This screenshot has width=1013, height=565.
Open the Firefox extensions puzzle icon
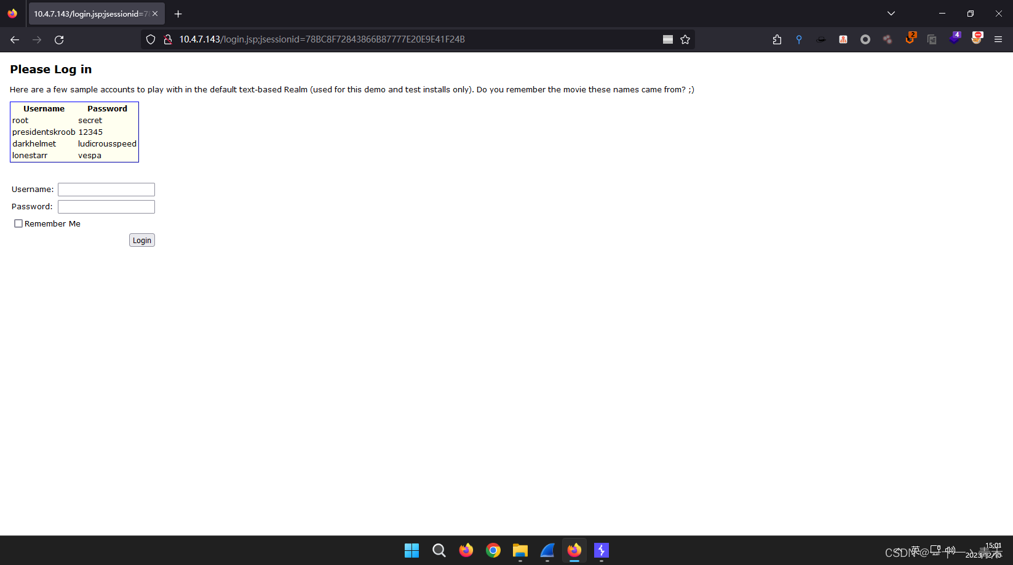pyautogui.click(x=777, y=39)
